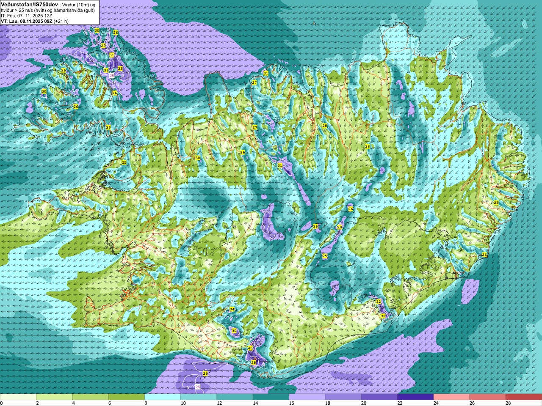This screenshot has width=542, height=406.
Task: Click the light yellow-green 2–4 legend swatch
Action: pos(54,397)
